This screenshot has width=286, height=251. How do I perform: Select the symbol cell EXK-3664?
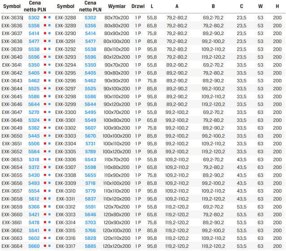(x=12, y=246)
